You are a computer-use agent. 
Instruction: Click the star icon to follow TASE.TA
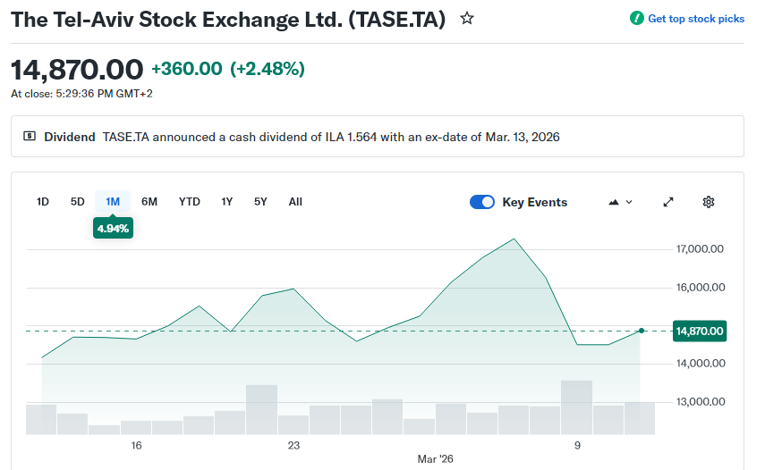[x=467, y=18]
